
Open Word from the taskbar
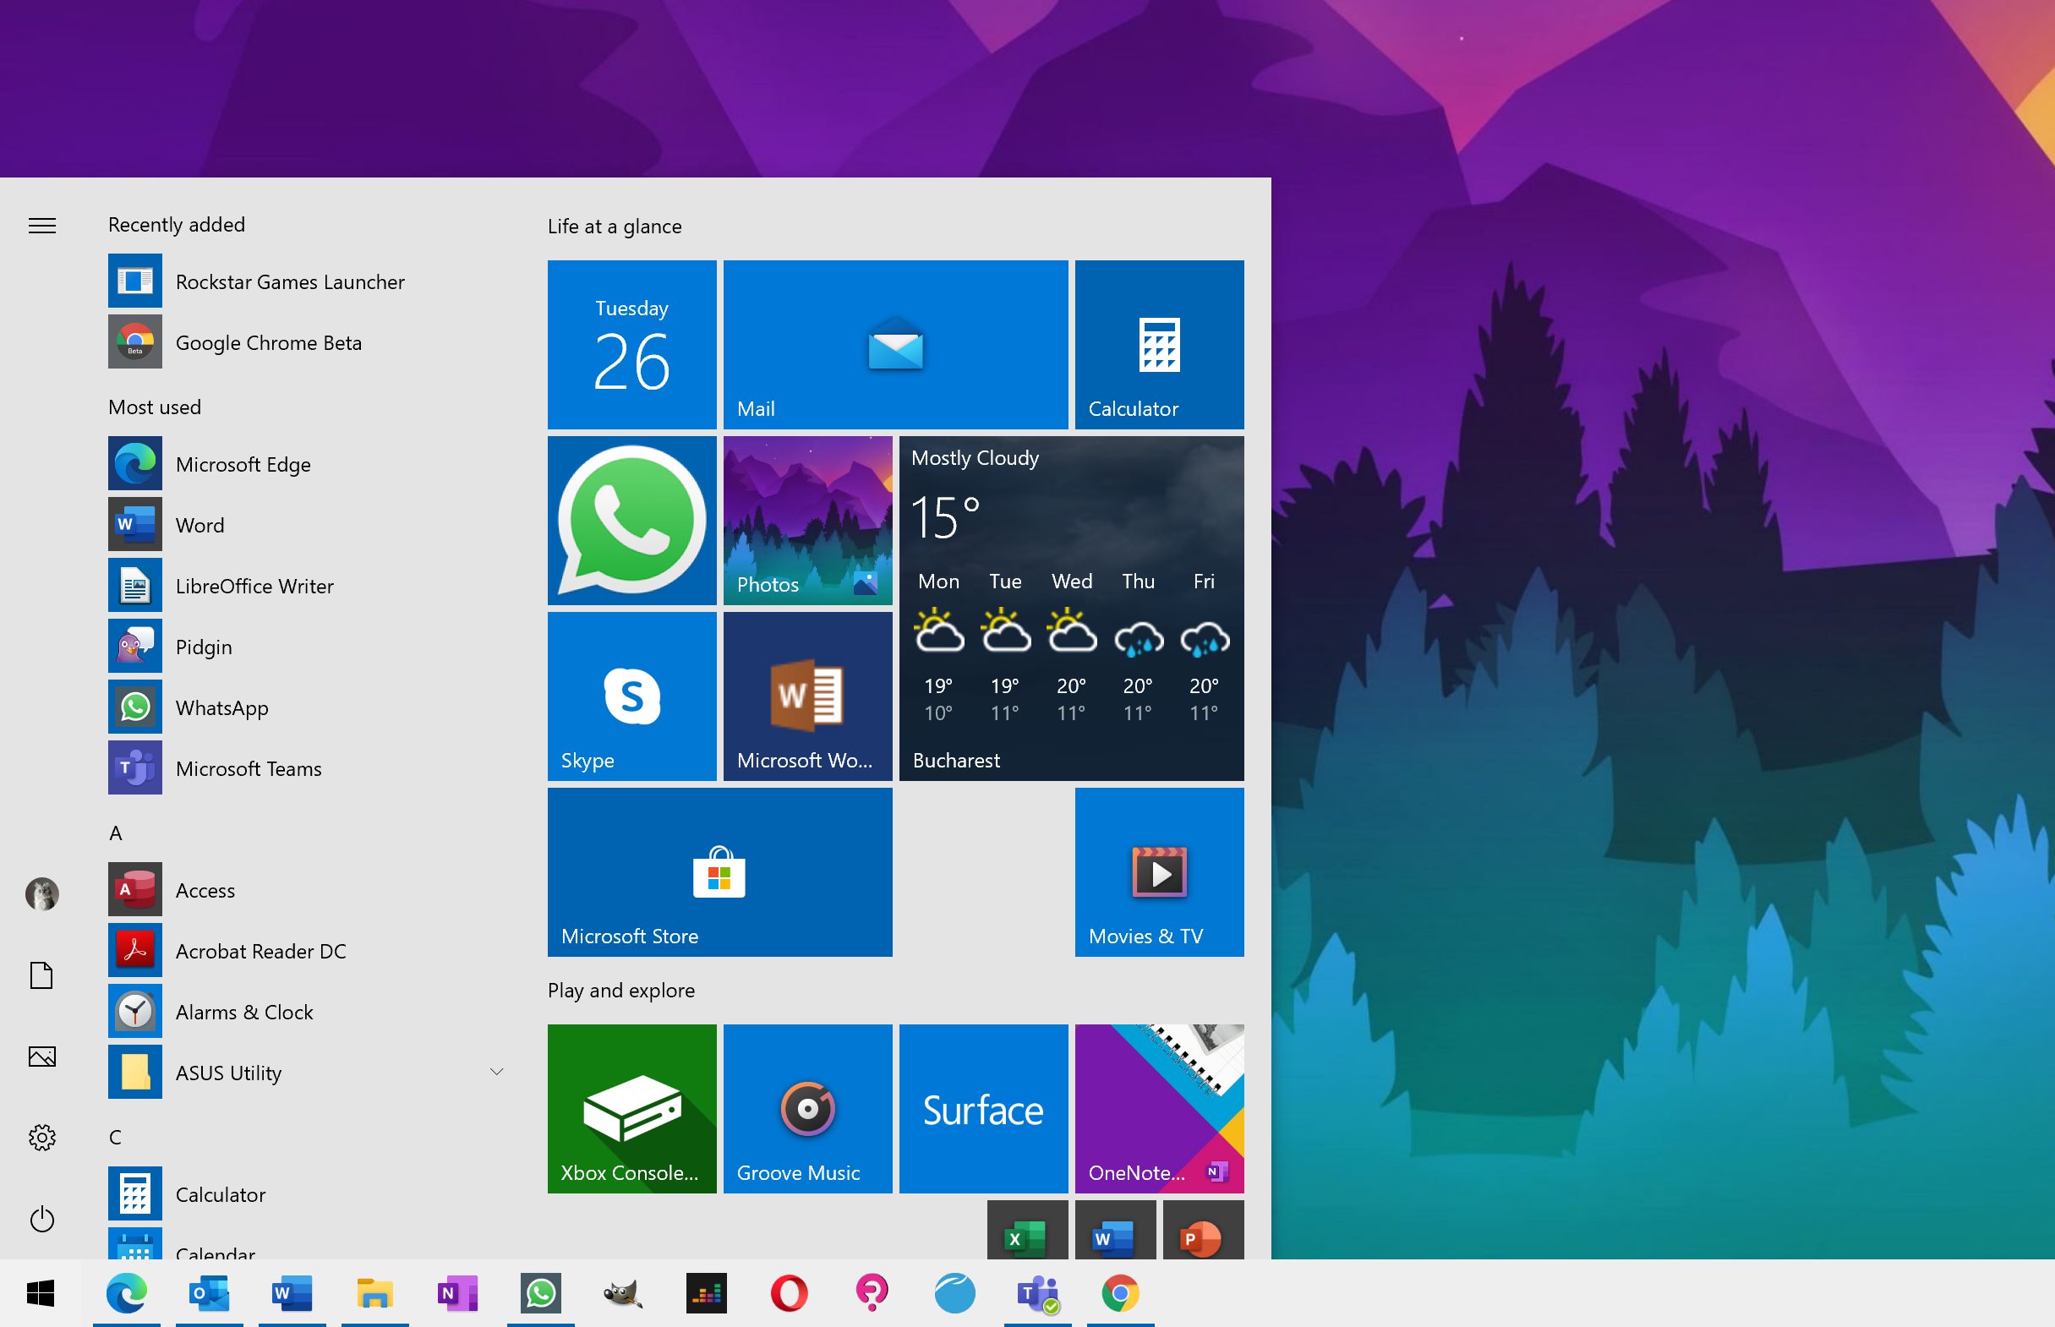click(292, 1293)
